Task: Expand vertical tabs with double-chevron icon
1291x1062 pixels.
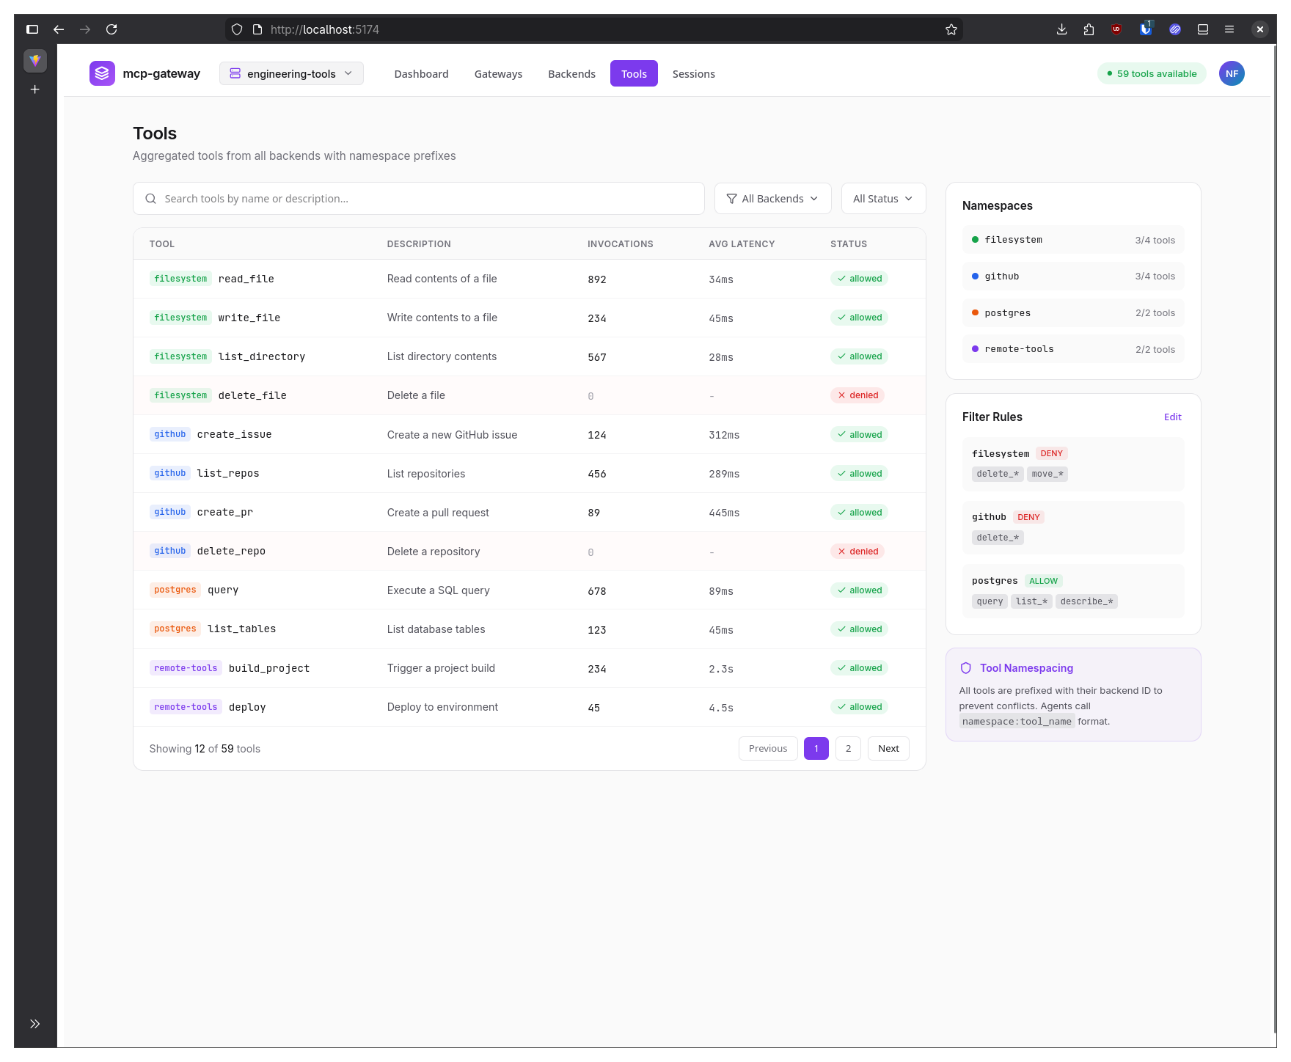Action: point(34,1024)
